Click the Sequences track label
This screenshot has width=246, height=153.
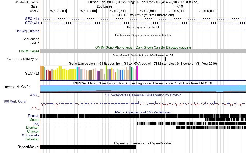click(x=31, y=39)
